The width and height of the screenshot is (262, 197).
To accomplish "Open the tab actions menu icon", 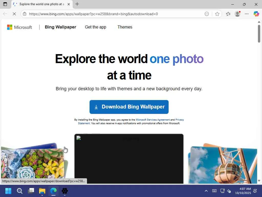I will point(5,4).
